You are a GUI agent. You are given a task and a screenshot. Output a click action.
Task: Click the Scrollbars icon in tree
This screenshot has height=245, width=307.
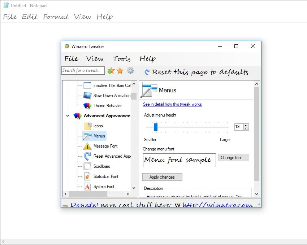[87, 166]
